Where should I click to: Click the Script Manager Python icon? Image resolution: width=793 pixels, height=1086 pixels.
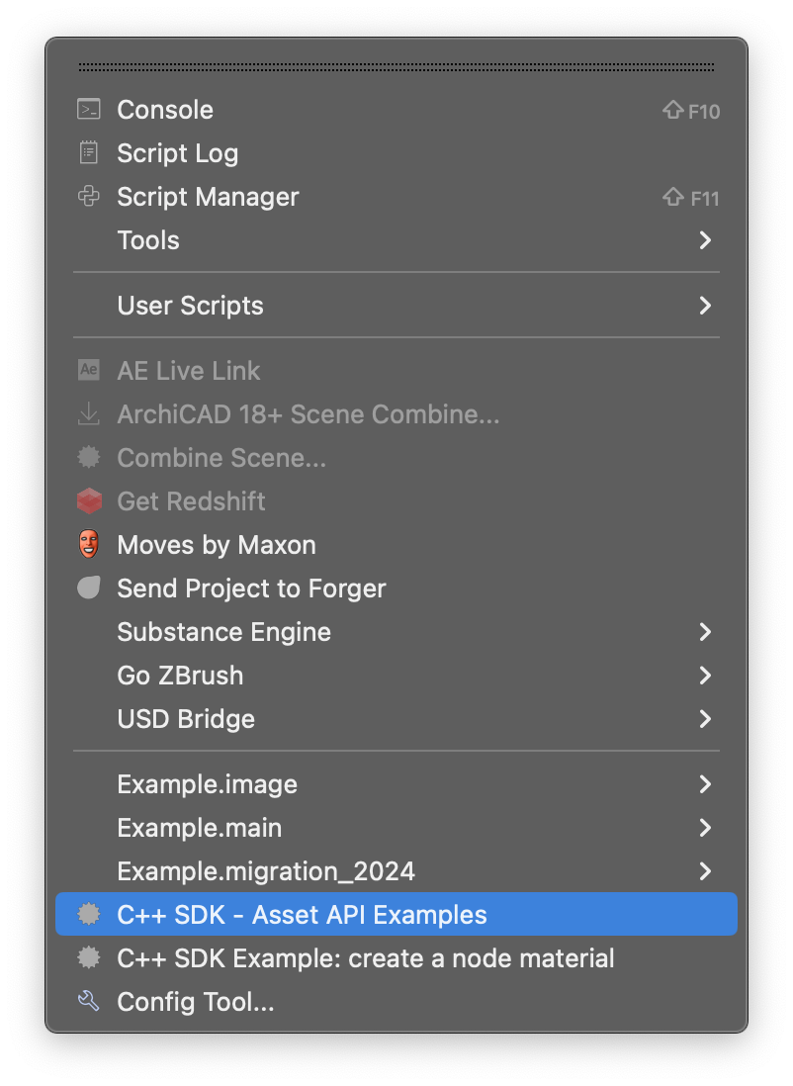tap(89, 197)
